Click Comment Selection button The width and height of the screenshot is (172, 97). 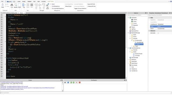click(79, 4)
